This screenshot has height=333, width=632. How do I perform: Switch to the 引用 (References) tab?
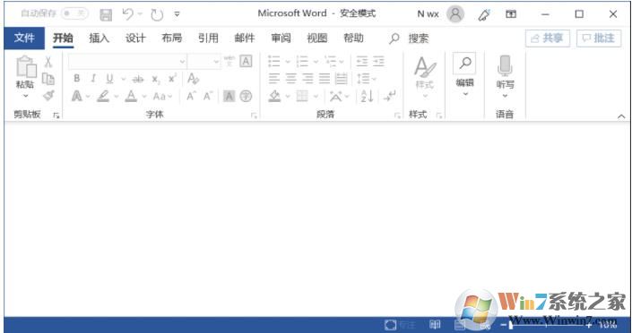tap(208, 38)
